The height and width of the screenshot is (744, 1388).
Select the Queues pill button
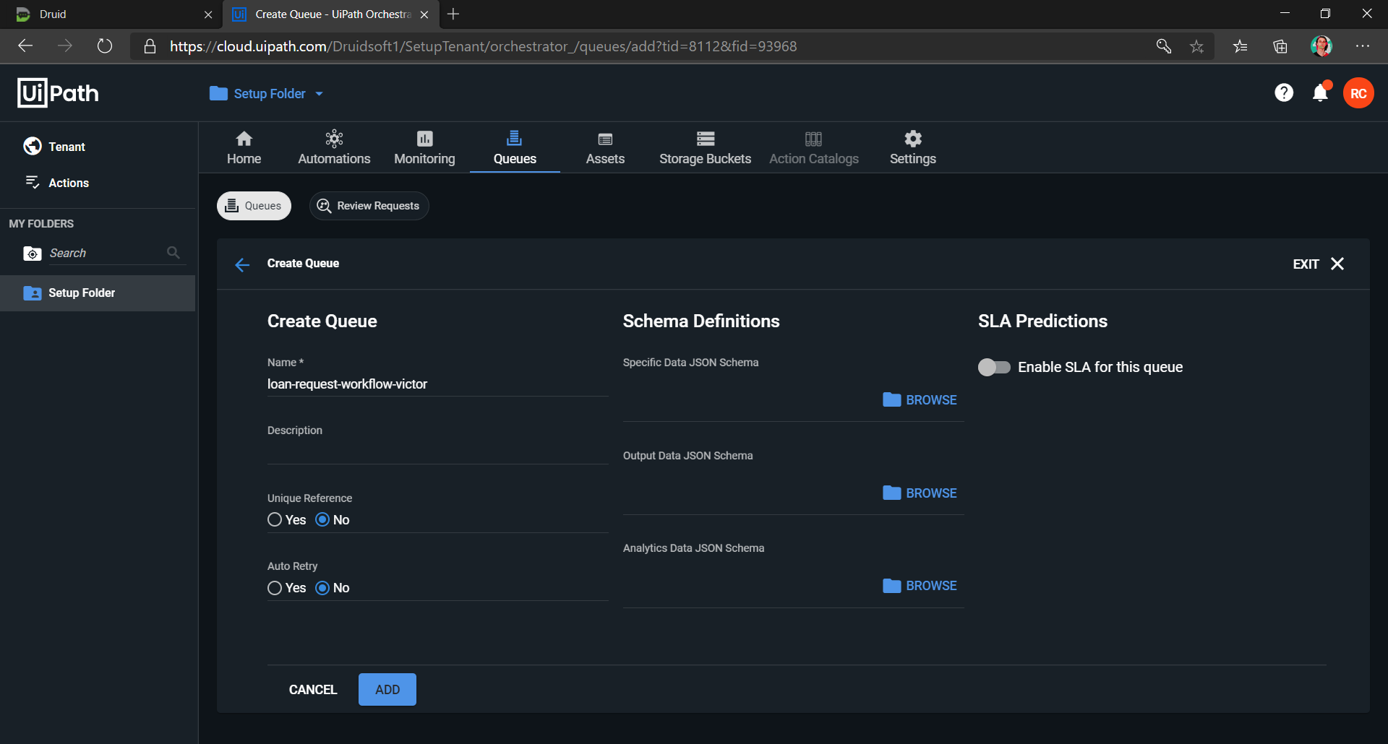click(254, 206)
